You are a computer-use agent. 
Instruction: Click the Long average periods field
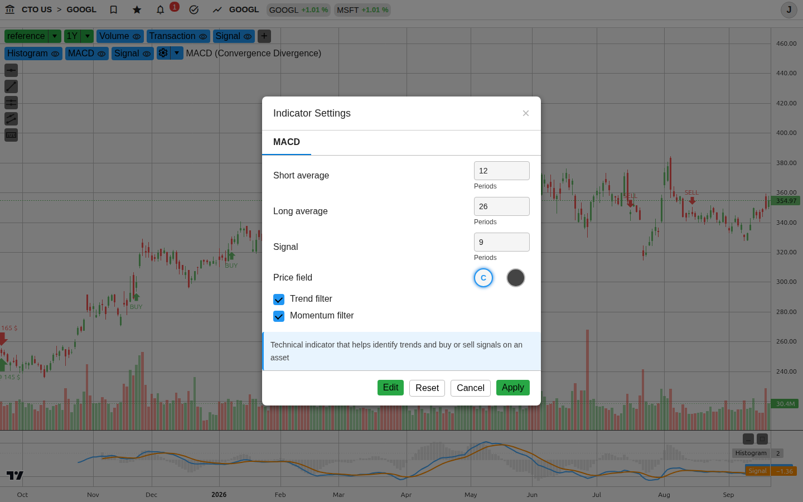(502, 206)
